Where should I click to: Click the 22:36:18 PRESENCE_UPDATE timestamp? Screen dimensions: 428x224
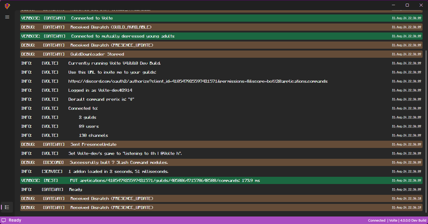click(x=406, y=198)
